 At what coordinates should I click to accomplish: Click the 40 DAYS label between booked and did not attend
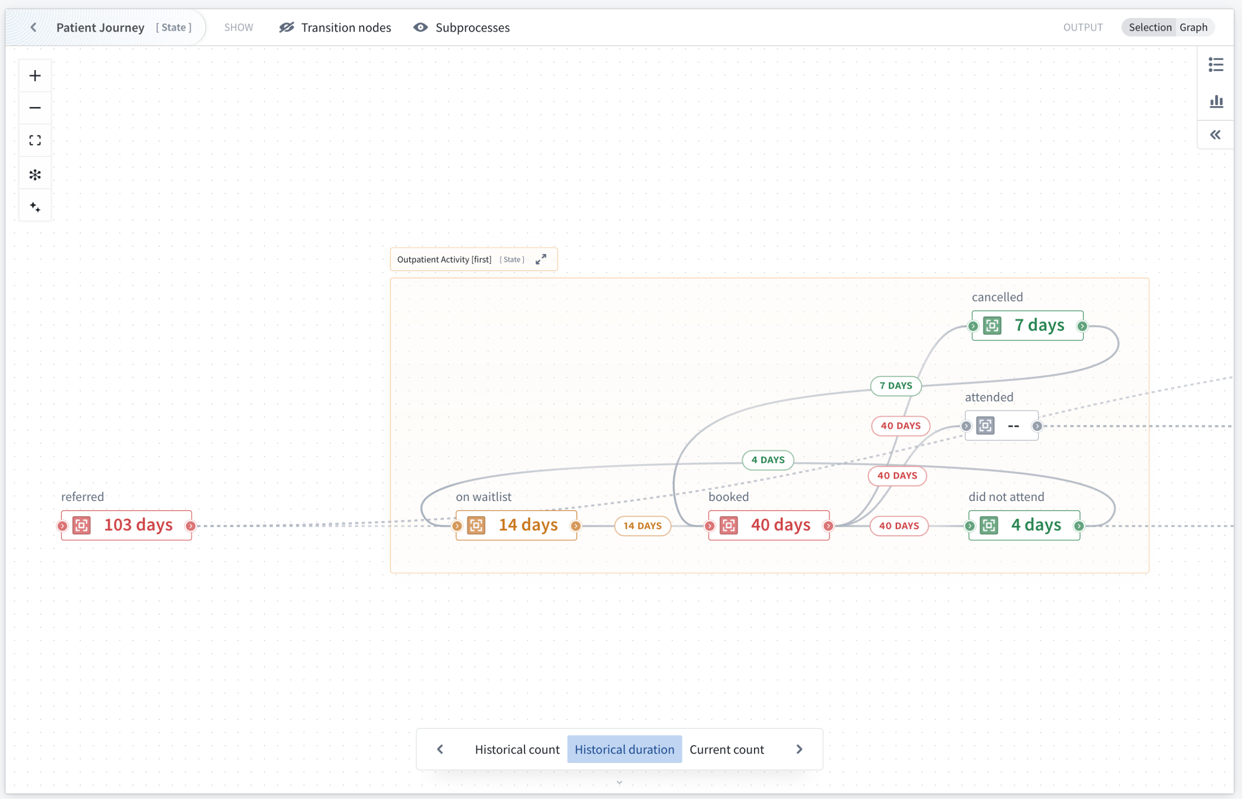(899, 525)
